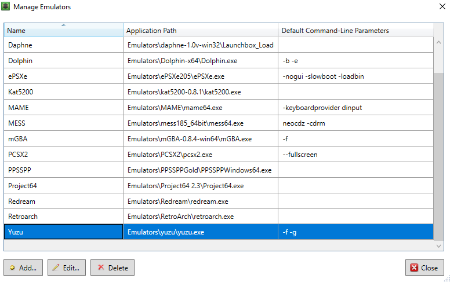Click the Manage Emulators title icon
This screenshot has width=450, height=282.
(x=5, y=6)
